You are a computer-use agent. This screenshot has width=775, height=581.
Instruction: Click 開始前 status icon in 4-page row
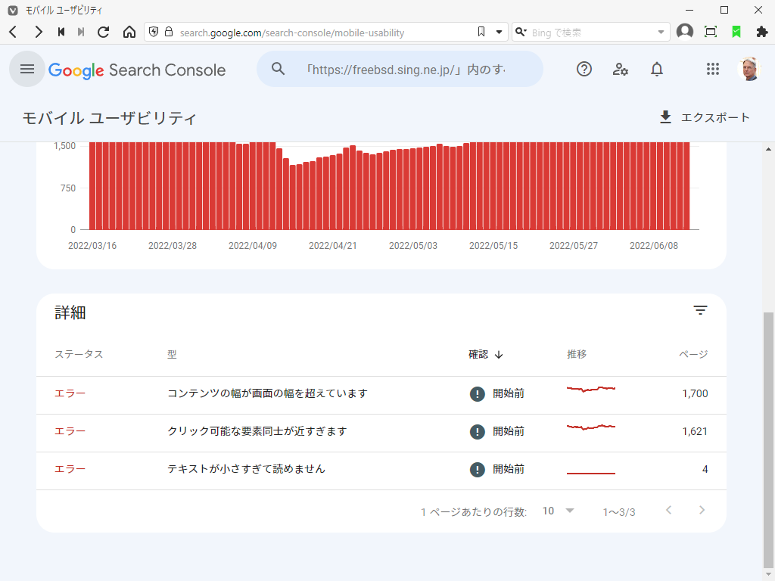pos(477,469)
